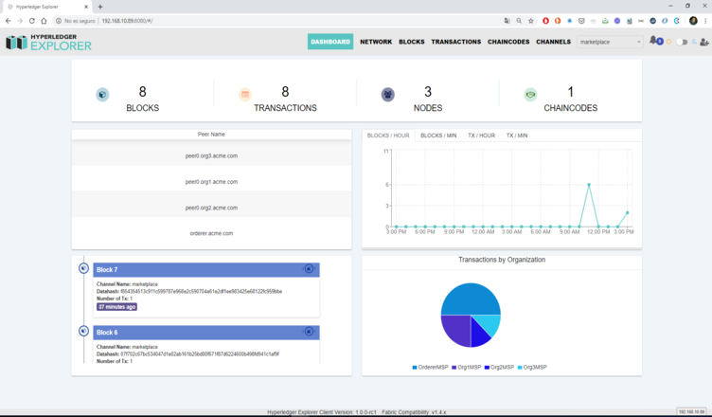Click the detail icon on Block 6 header
The image size is (712, 417).
(x=309, y=332)
